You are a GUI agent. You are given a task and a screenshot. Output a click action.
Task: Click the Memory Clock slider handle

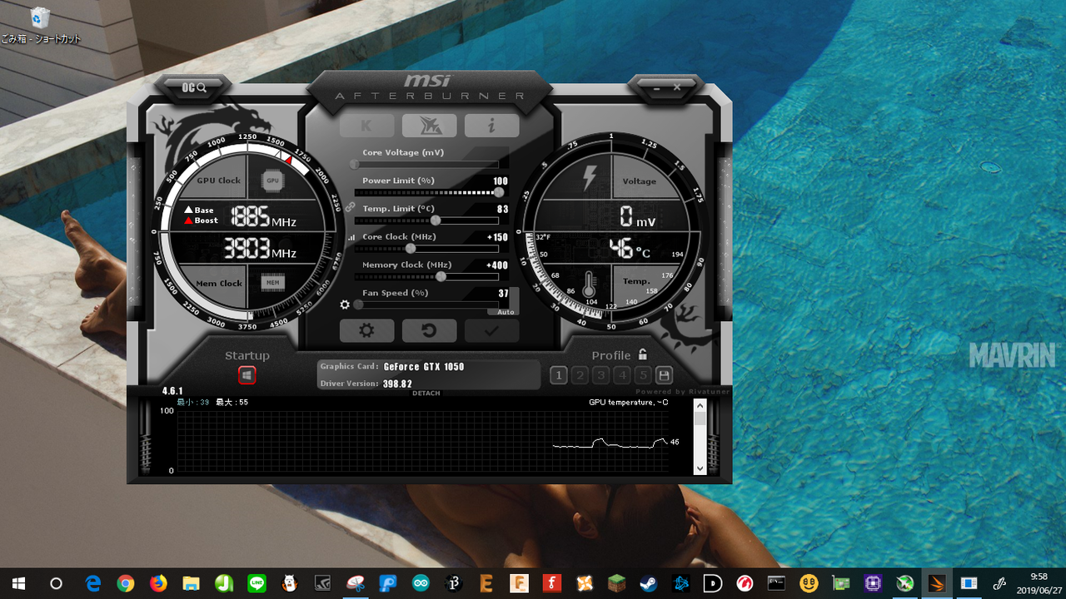click(441, 276)
